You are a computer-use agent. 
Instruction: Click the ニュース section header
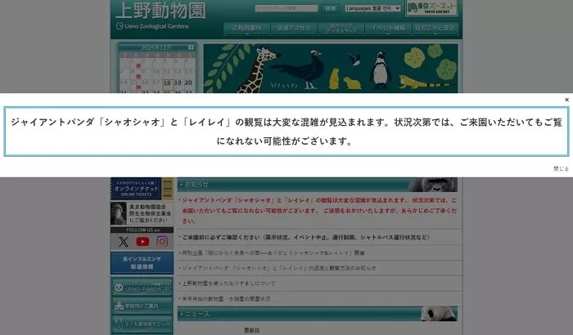[x=318, y=314]
